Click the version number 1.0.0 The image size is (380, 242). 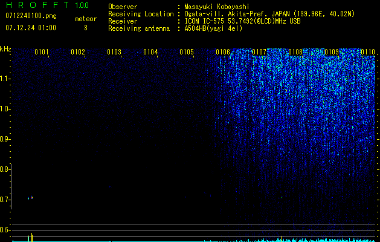(82, 5)
